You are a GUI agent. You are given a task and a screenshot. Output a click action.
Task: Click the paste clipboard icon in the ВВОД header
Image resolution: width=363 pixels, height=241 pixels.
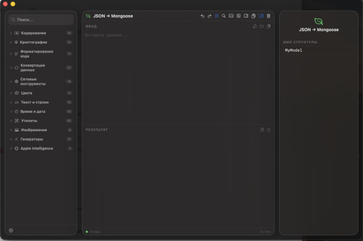[x=268, y=26]
